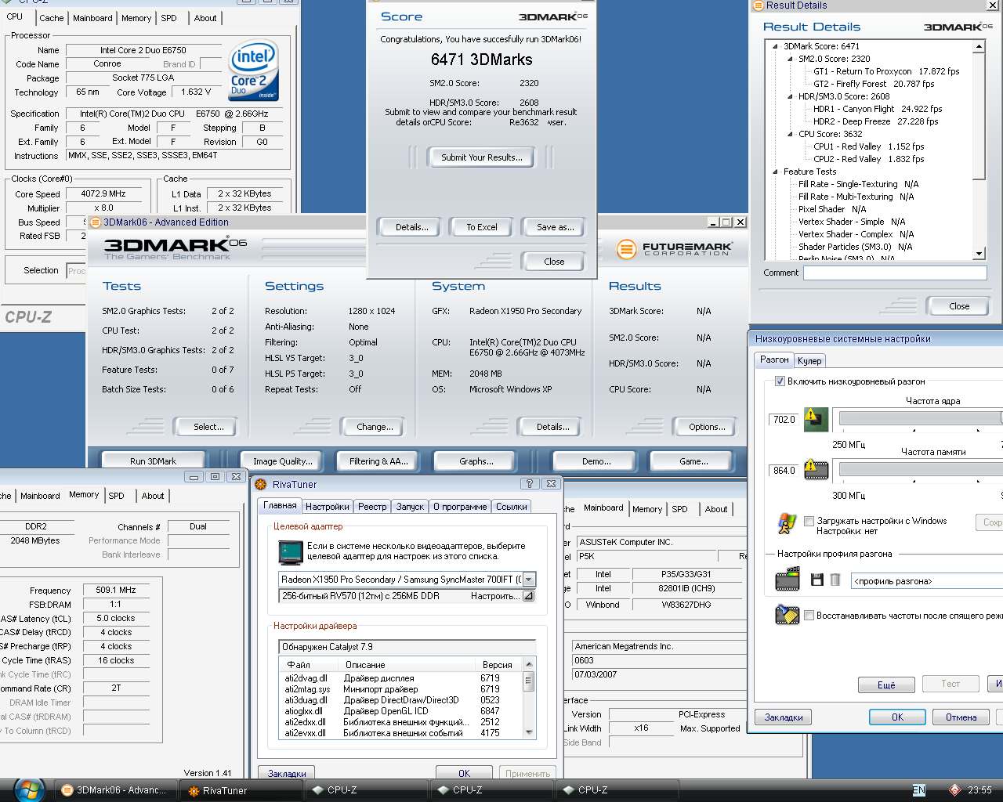Switch to 3DMark06 taskbar button

(117, 790)
